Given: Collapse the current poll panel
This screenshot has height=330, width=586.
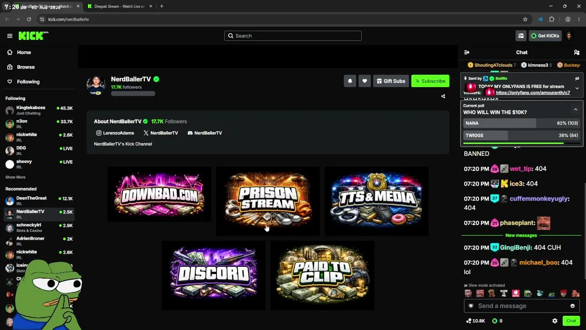Looking at the screenshot, I should coord(575,110).
